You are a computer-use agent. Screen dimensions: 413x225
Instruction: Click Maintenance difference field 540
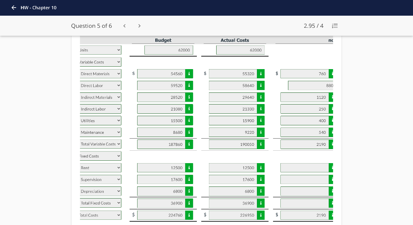tap(305, 133)
